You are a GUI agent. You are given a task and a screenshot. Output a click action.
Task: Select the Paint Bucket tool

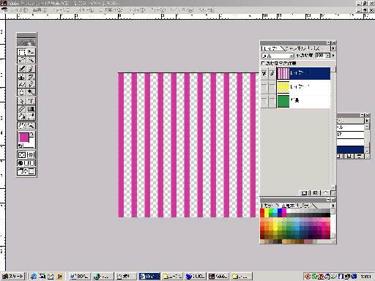tap(22, 116)
